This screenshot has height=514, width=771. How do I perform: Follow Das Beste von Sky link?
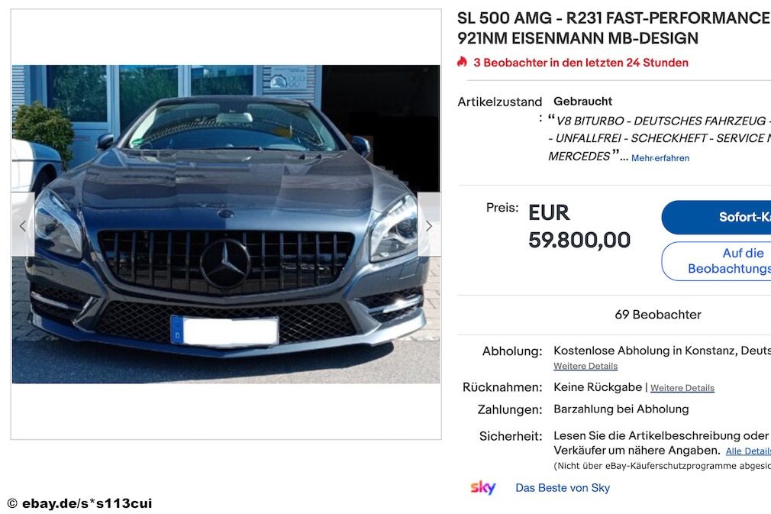click(x=563, y=488)
